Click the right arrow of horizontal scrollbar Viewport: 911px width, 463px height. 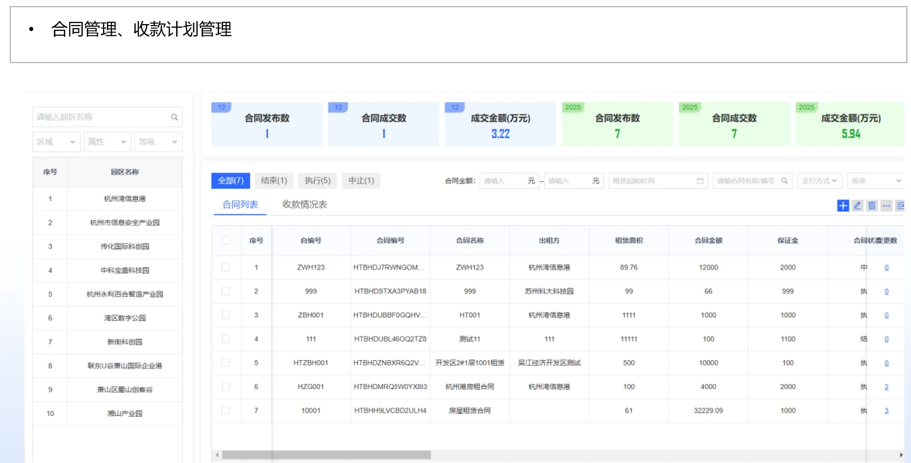point(901,455)
